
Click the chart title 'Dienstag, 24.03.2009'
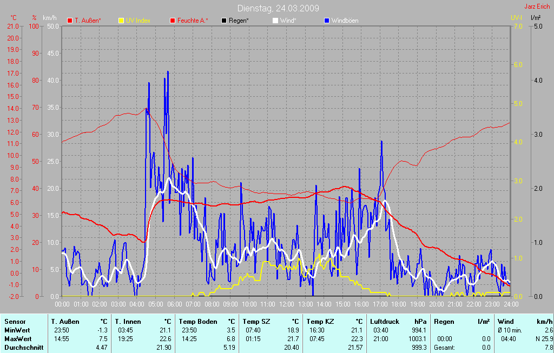(278, 8)
